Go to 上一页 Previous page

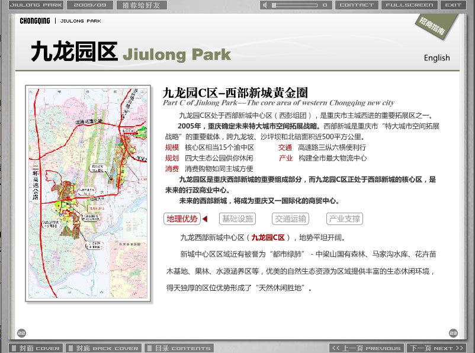(367, 348)
